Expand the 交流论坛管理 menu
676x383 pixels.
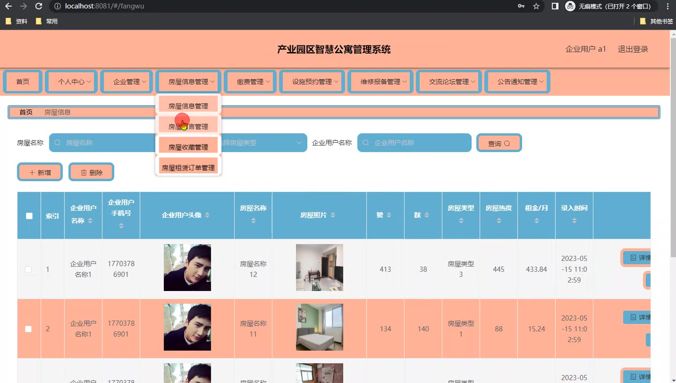click(449, 82)
